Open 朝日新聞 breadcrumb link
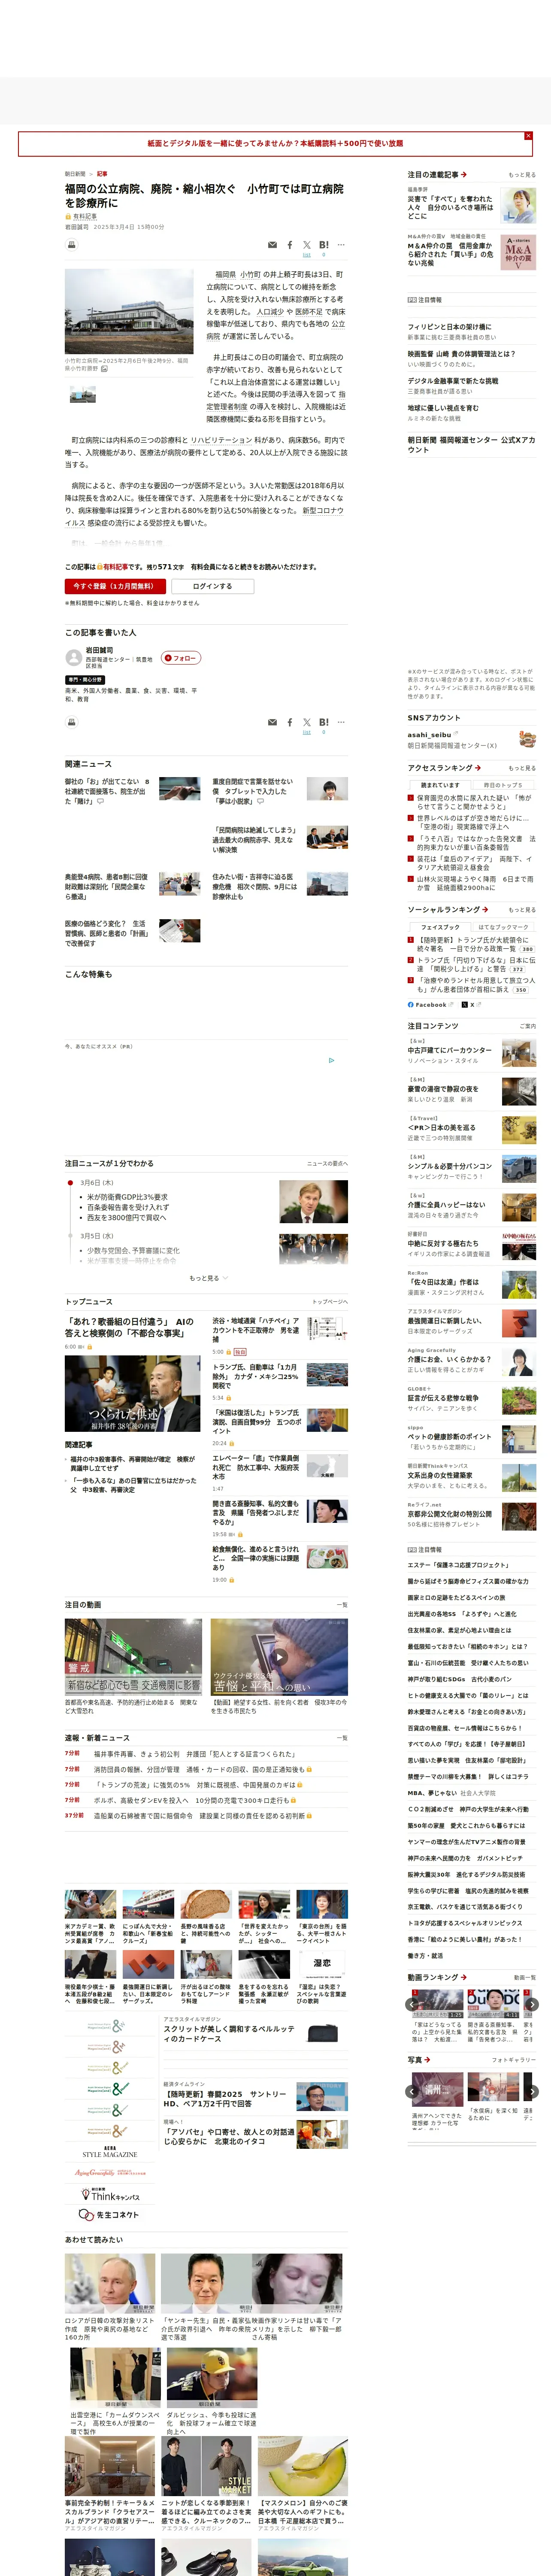 coord(75,174)
